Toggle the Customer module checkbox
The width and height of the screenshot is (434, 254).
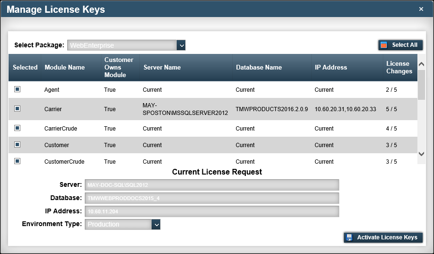point(18,144)
